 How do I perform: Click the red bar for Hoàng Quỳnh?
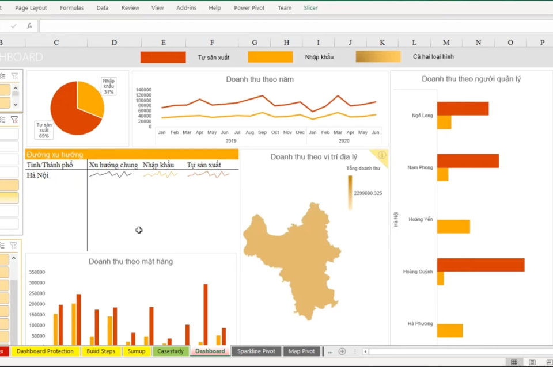coord(480,265)
